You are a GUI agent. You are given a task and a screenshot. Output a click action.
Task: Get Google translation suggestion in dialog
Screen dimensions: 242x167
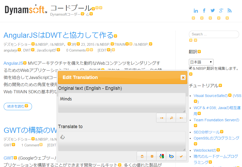161,156
